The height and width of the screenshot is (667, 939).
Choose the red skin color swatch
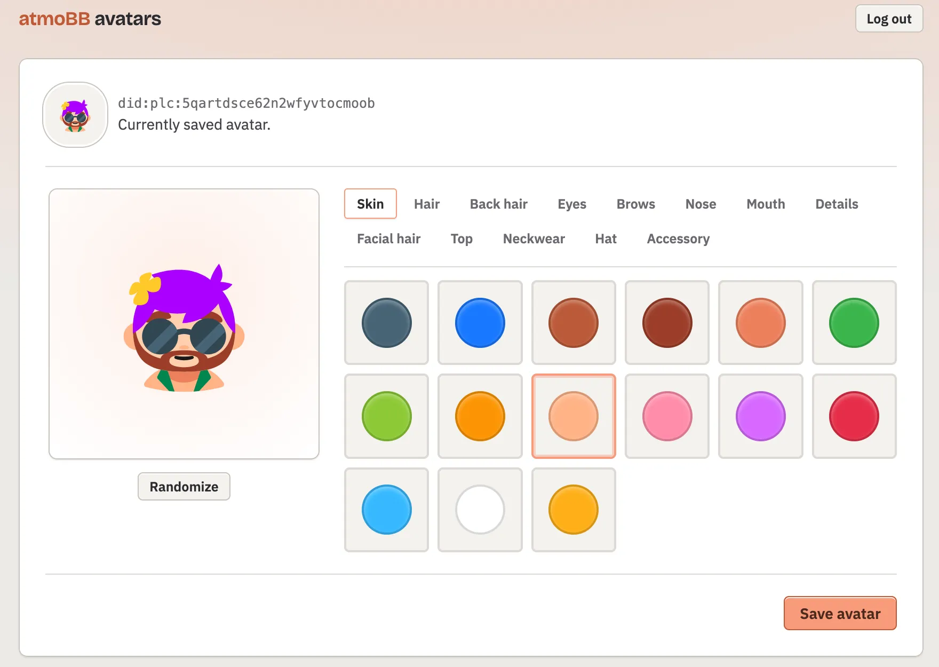854,416
